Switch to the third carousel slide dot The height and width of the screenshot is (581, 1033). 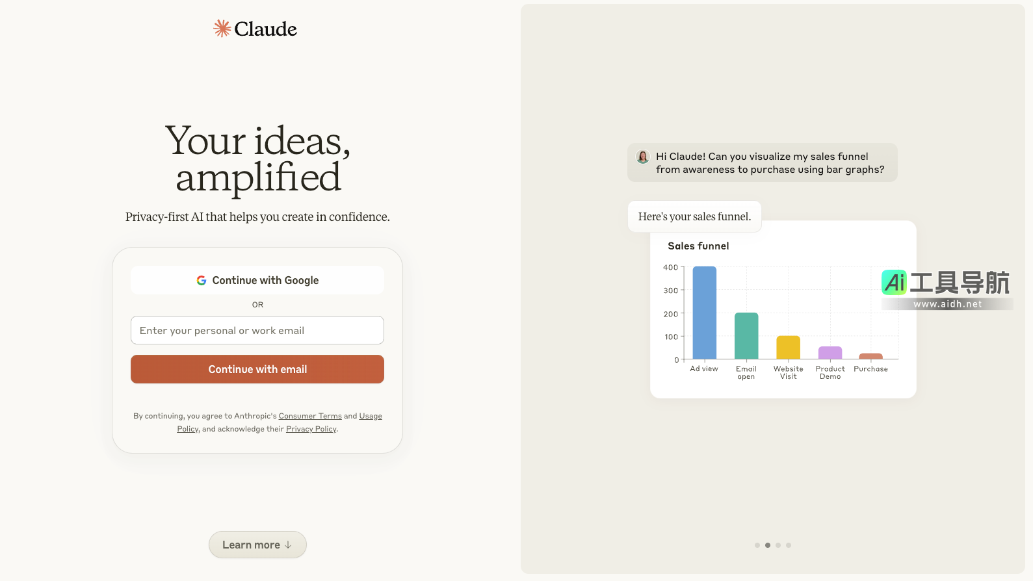pos(778,545)
